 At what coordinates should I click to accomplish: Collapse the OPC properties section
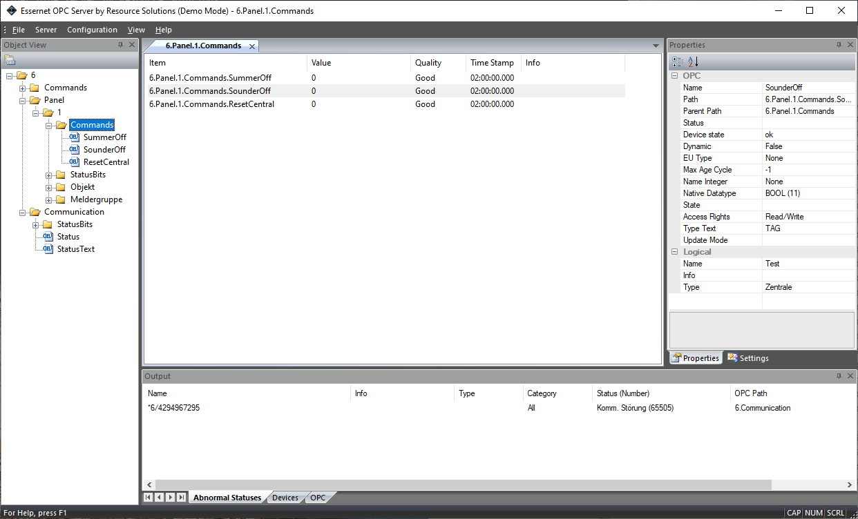pos(674,76)
